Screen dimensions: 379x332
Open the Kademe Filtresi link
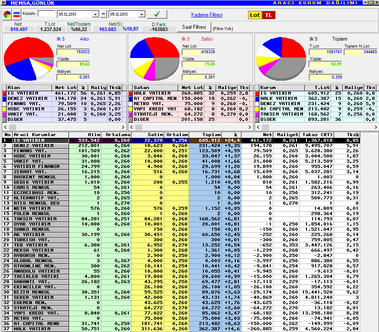[x=207, y=15]
